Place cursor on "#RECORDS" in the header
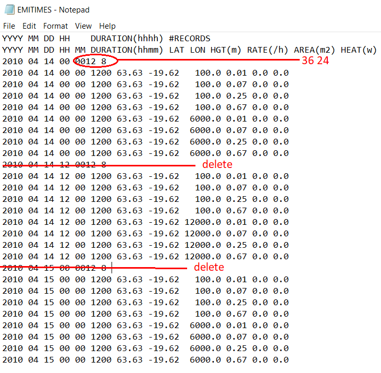Screen dimensions: 381x373 click(x=190, y=39)
